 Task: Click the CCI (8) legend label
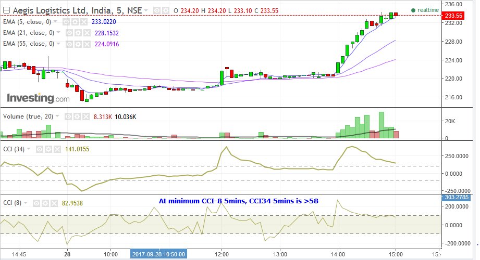[12, 203]
